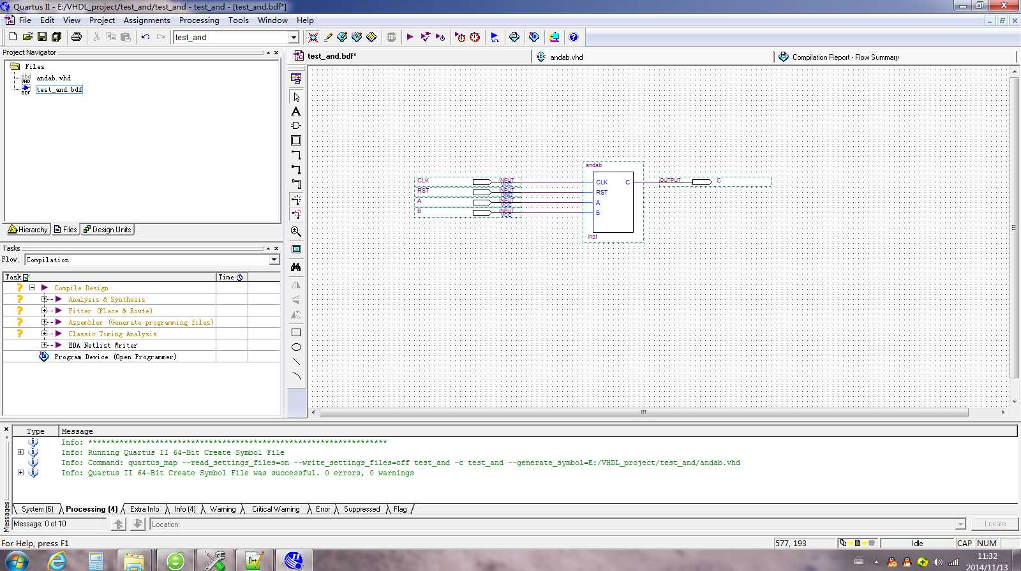Switch to Compilation Report - Flow Summary tab
Image resolution: width=1021 pixels, height=571 pixels.
click(895, 57)
